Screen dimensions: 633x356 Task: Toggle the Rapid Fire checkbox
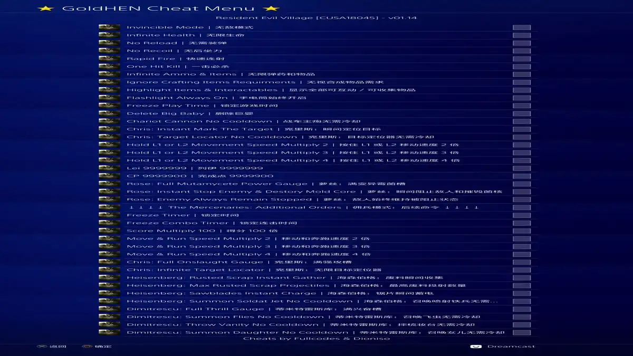[x=522, y=59]
